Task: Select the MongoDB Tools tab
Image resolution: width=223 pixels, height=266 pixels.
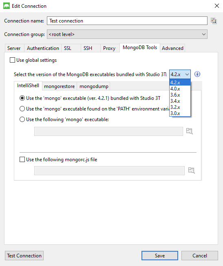Action: point(140,47)
